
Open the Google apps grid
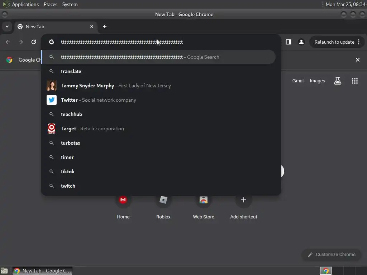[x=354, y=81]
